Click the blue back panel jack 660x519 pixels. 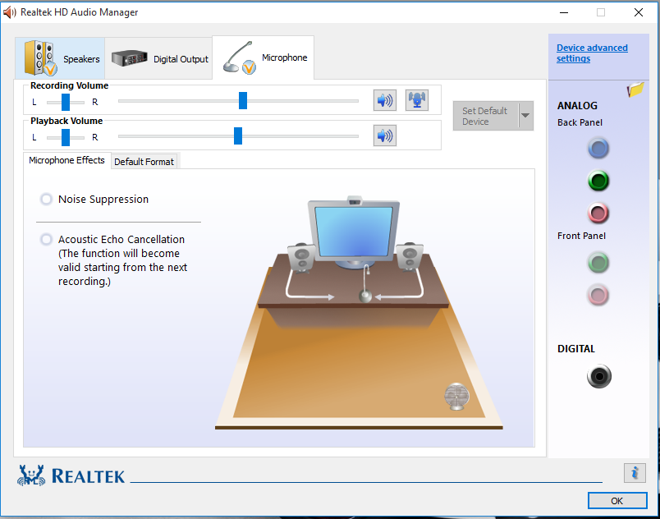pos(598,148)
